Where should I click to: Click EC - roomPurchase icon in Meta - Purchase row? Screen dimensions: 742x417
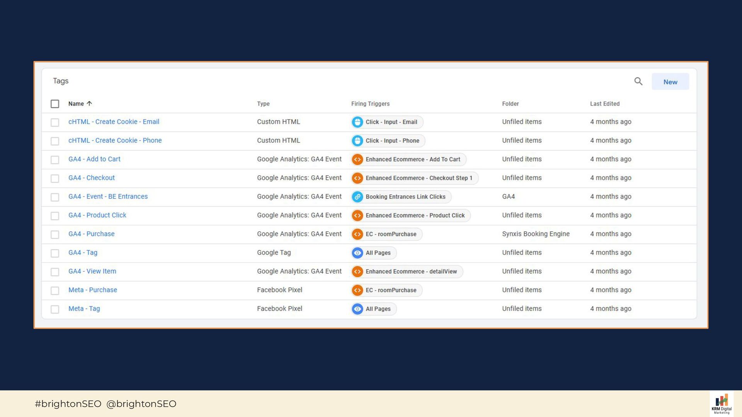pos(357,290)
